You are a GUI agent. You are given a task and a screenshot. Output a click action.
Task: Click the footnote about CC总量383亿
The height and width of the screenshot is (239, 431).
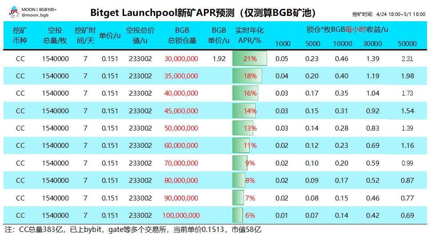[x=133, y=229]
